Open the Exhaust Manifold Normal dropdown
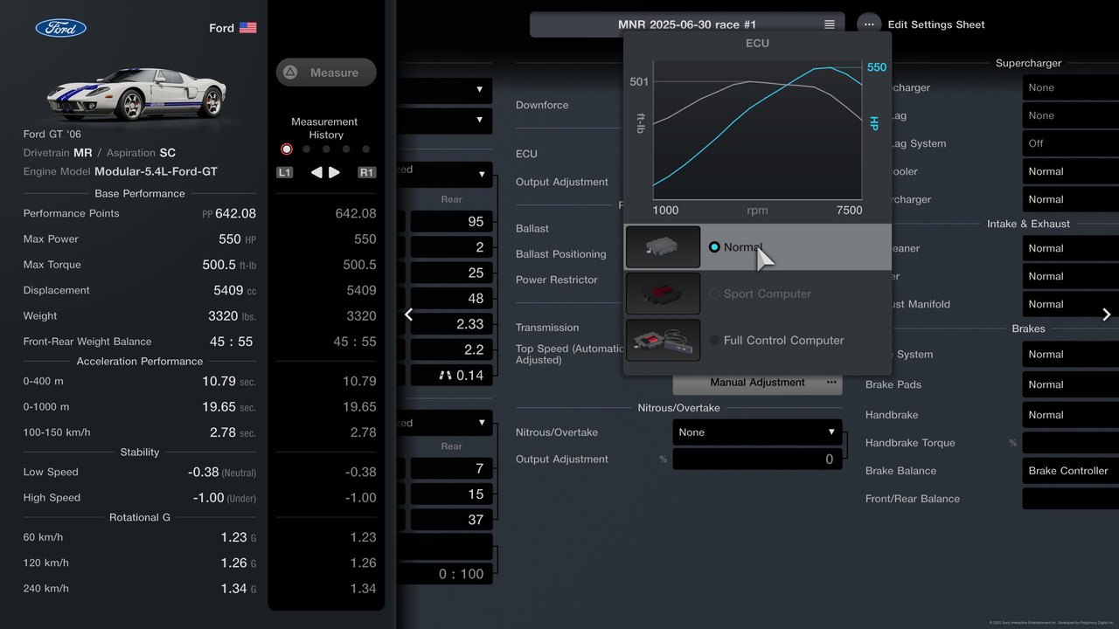The image size is (1119, 629). pos(1071,304)
